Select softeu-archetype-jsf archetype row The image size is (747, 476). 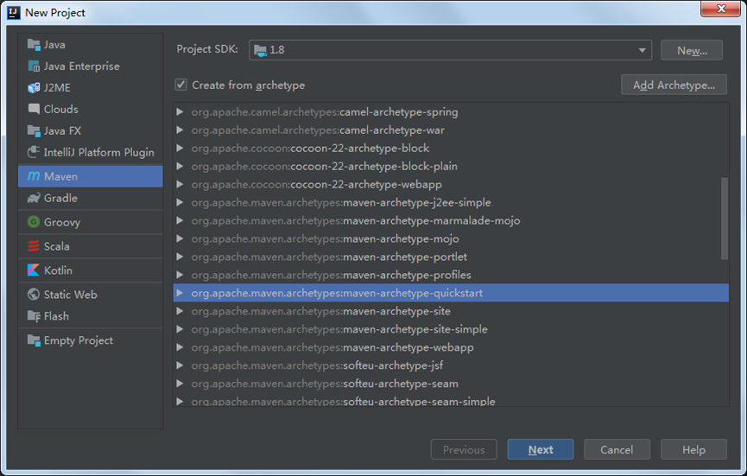(x=393, y=365)
